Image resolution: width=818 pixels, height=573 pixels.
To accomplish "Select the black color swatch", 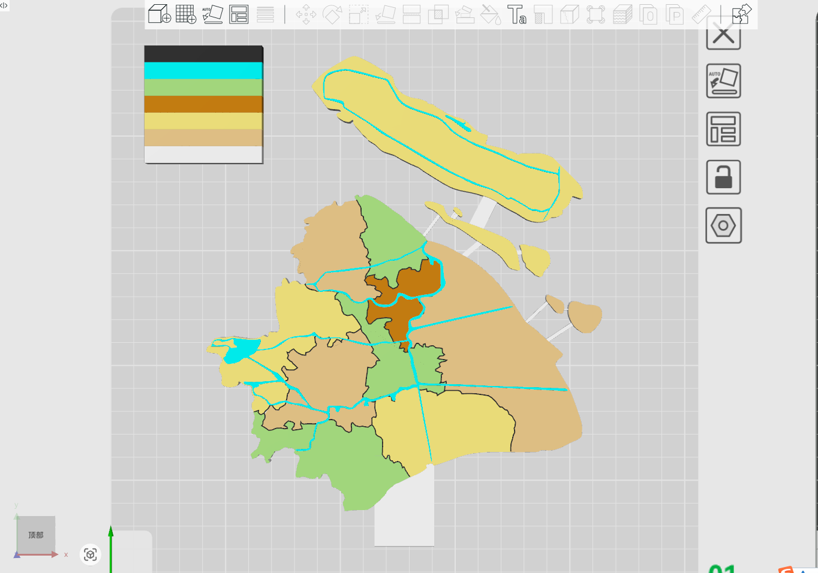I will [203, 54].
